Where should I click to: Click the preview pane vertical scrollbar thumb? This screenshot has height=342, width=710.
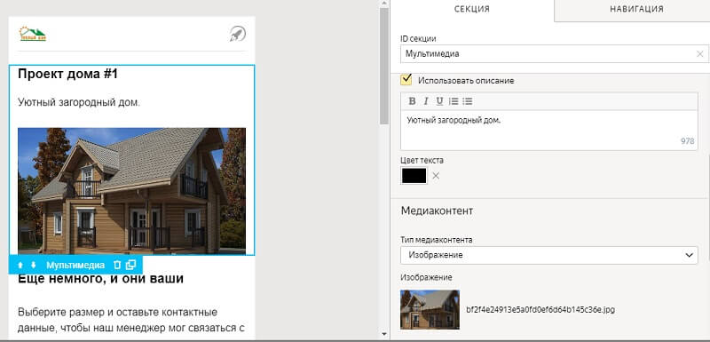pos(384,66)
